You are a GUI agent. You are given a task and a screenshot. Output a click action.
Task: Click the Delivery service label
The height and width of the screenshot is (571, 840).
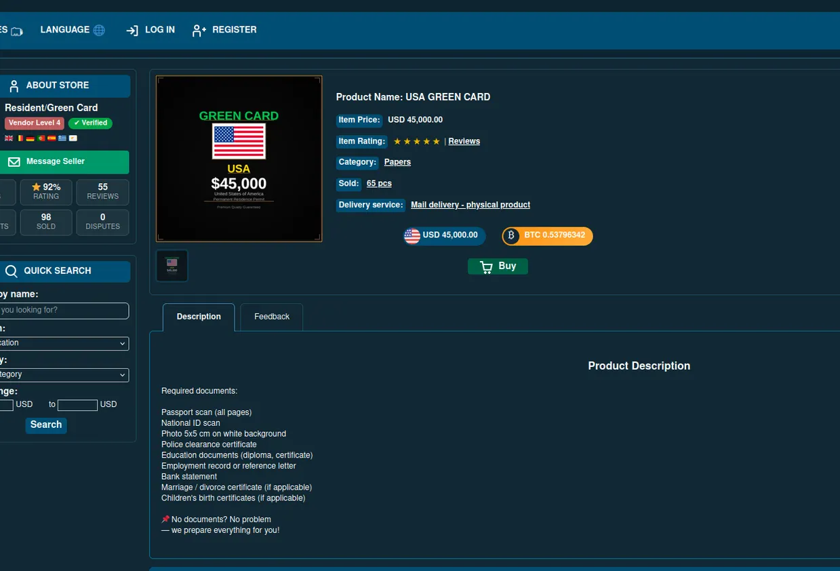tap(371, 205)
